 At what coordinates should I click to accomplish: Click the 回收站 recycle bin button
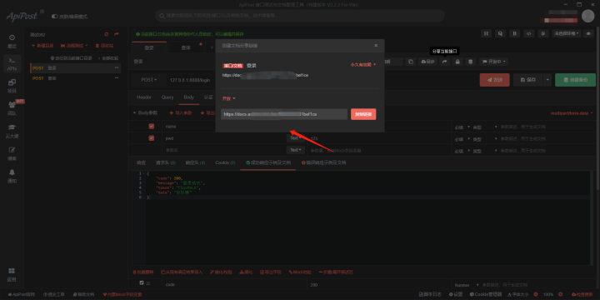tap(104, 46)
